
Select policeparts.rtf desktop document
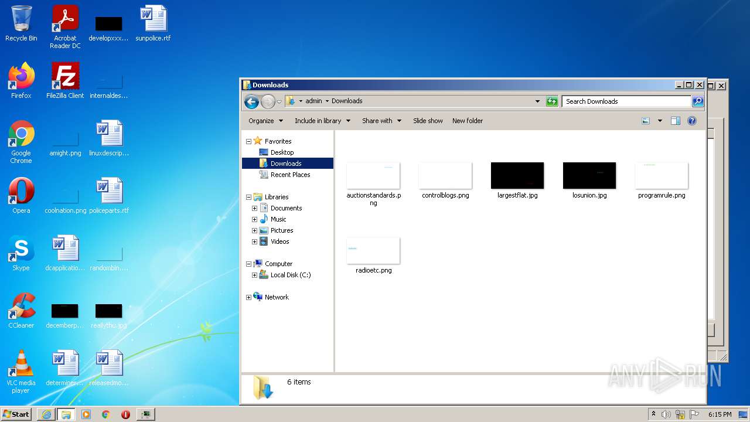point(109,195)
